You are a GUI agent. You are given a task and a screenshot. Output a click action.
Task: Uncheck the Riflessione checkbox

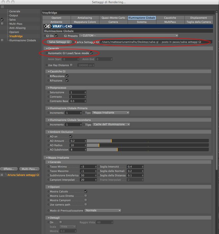pos(67,76)
